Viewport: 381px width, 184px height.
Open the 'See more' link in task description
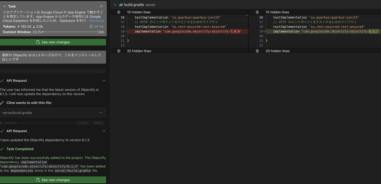[x=96, y=21]
